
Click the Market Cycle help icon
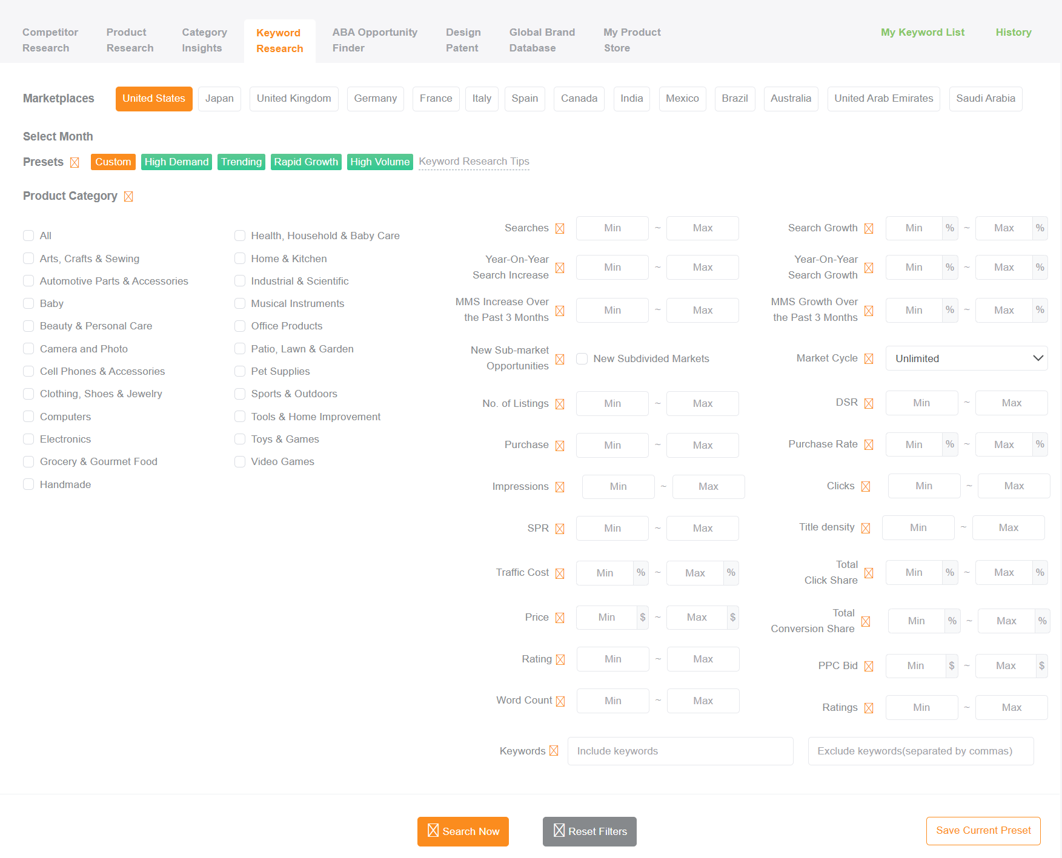869,358
